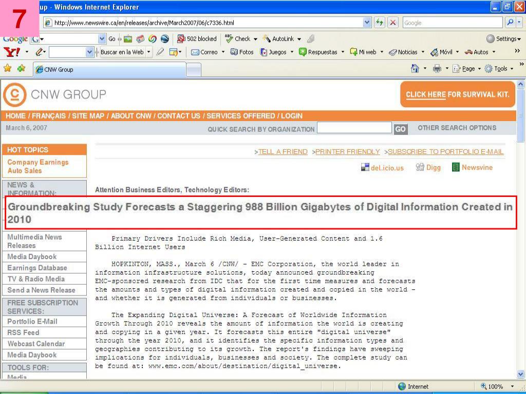Click the spell Check button
The height and width of the screenshot is (394, 526).
pyautogui.click(x=237, y=39)
